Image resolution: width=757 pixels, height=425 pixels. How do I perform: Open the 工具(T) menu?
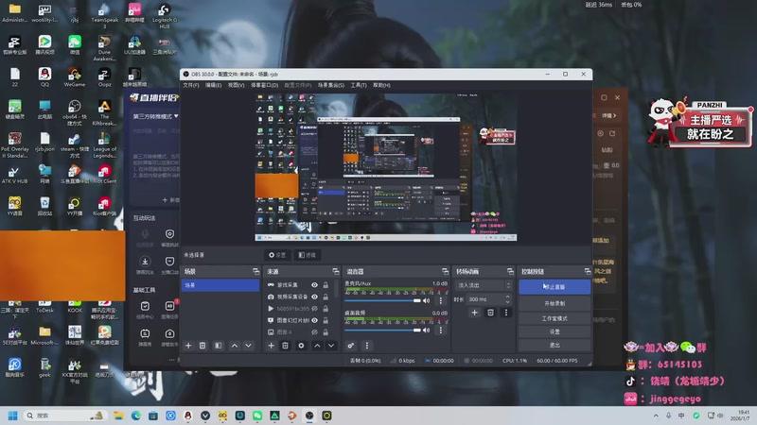[359, 85]
